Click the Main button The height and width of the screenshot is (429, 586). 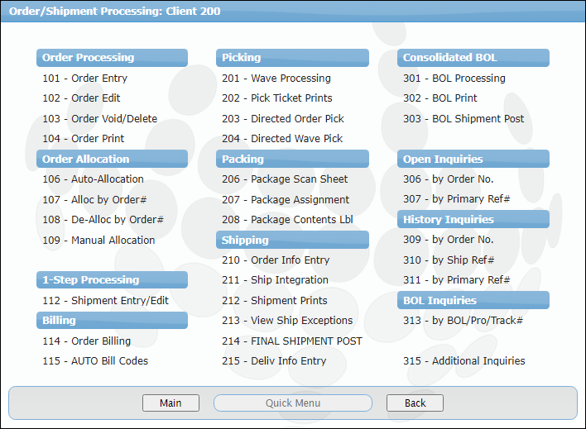pos(171,403)
